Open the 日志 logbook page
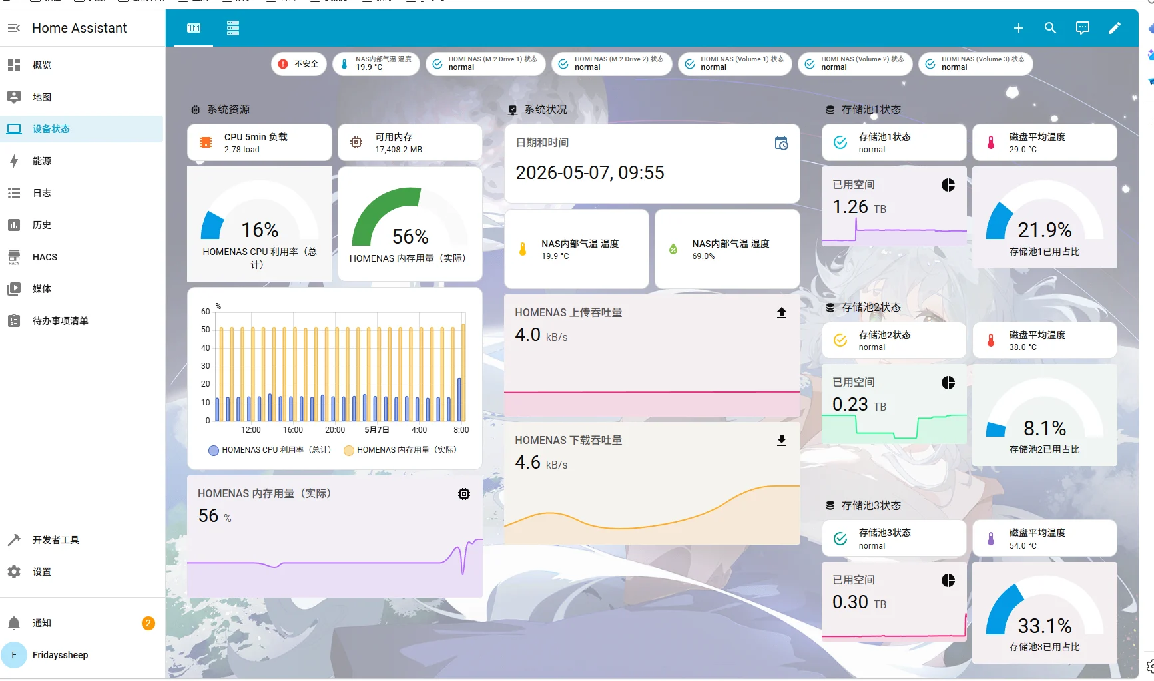The width and height of the screenshot is (1154, 681). (x=81, y=193)
